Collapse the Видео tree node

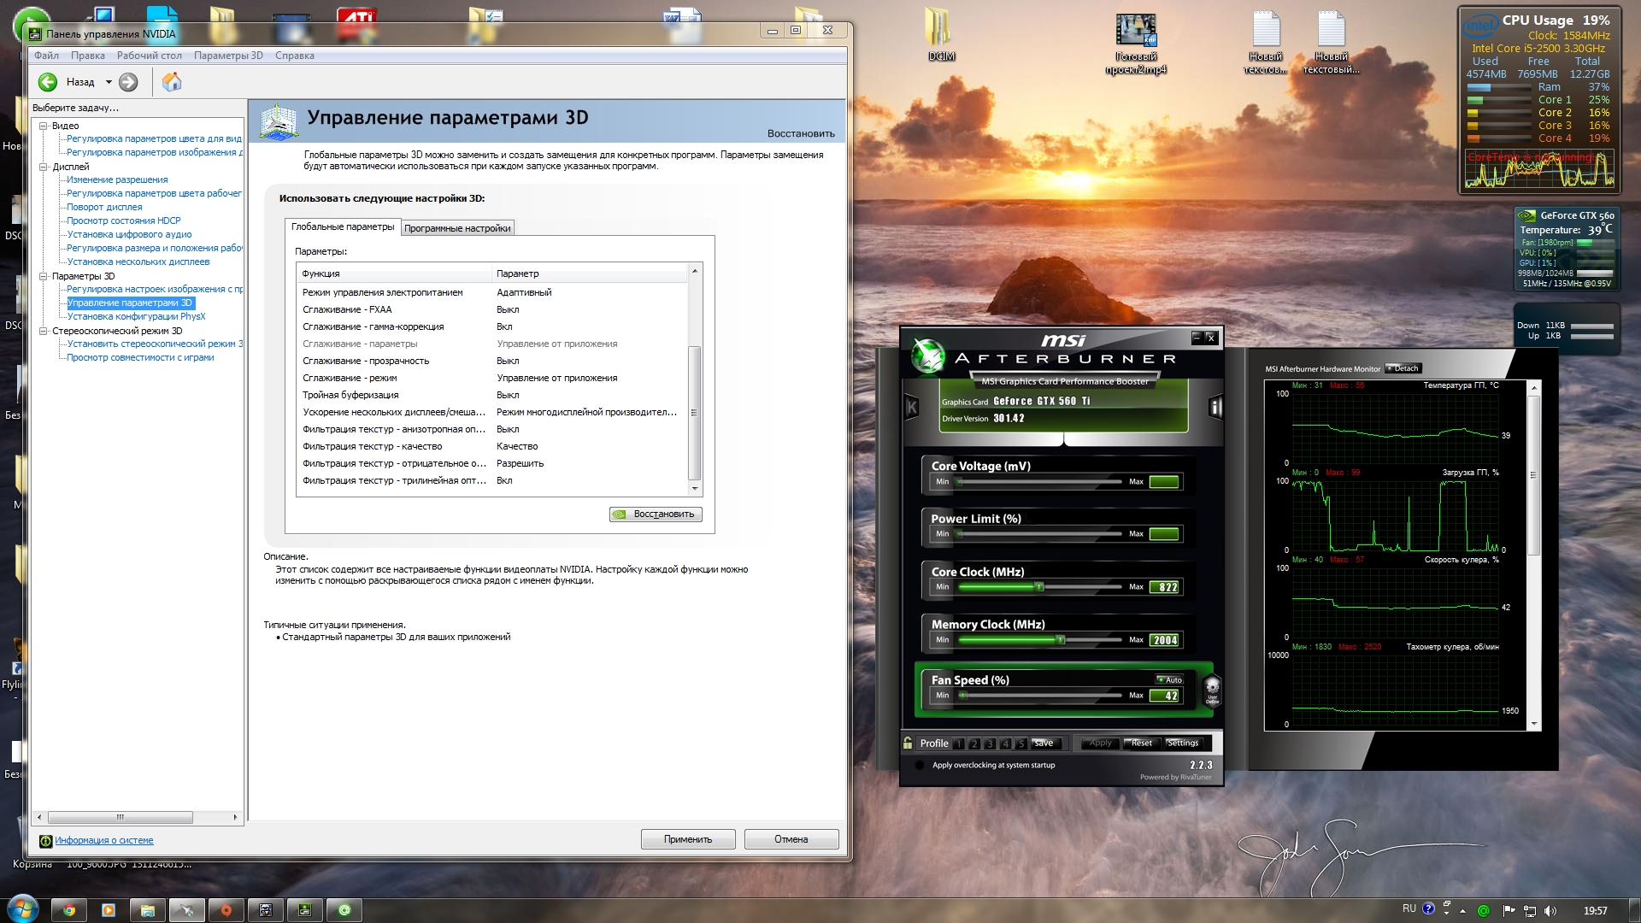click(x=43, y=126)
